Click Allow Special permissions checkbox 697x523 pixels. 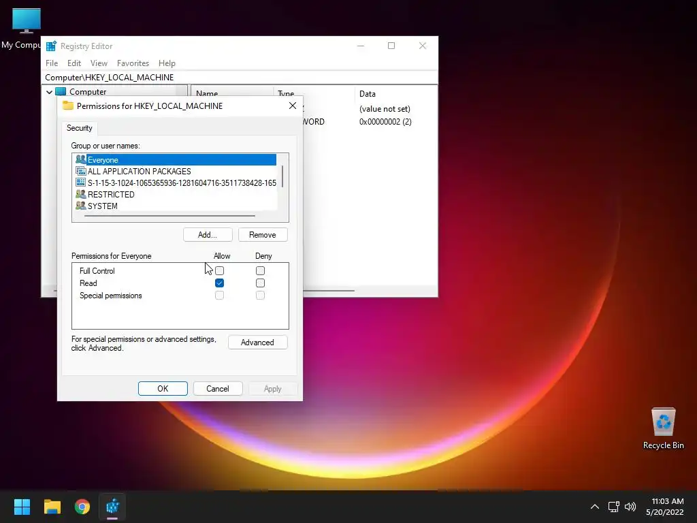tap(220, 296)
